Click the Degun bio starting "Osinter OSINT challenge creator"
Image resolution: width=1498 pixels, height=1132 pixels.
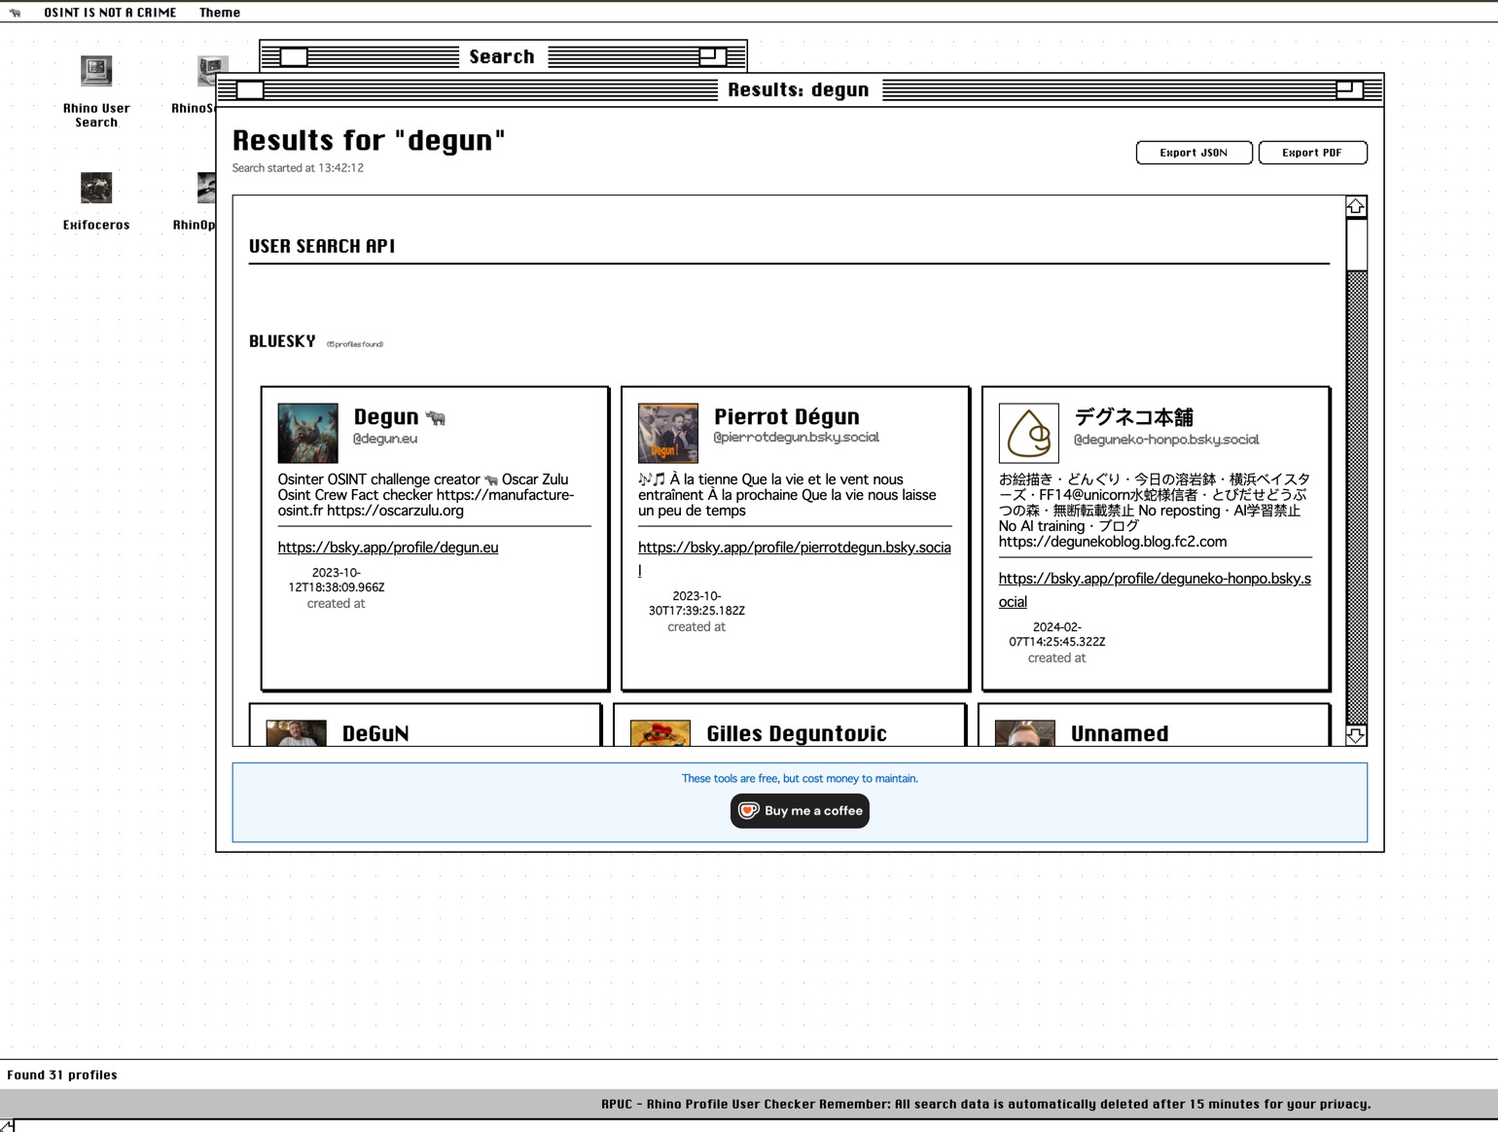click(428, 495)
